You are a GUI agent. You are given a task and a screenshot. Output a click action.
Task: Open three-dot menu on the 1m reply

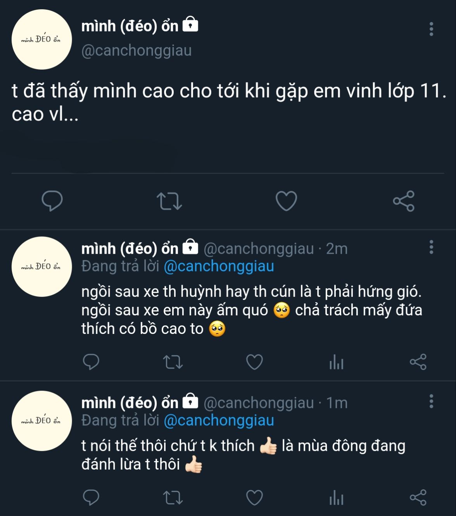click(431, 401)
